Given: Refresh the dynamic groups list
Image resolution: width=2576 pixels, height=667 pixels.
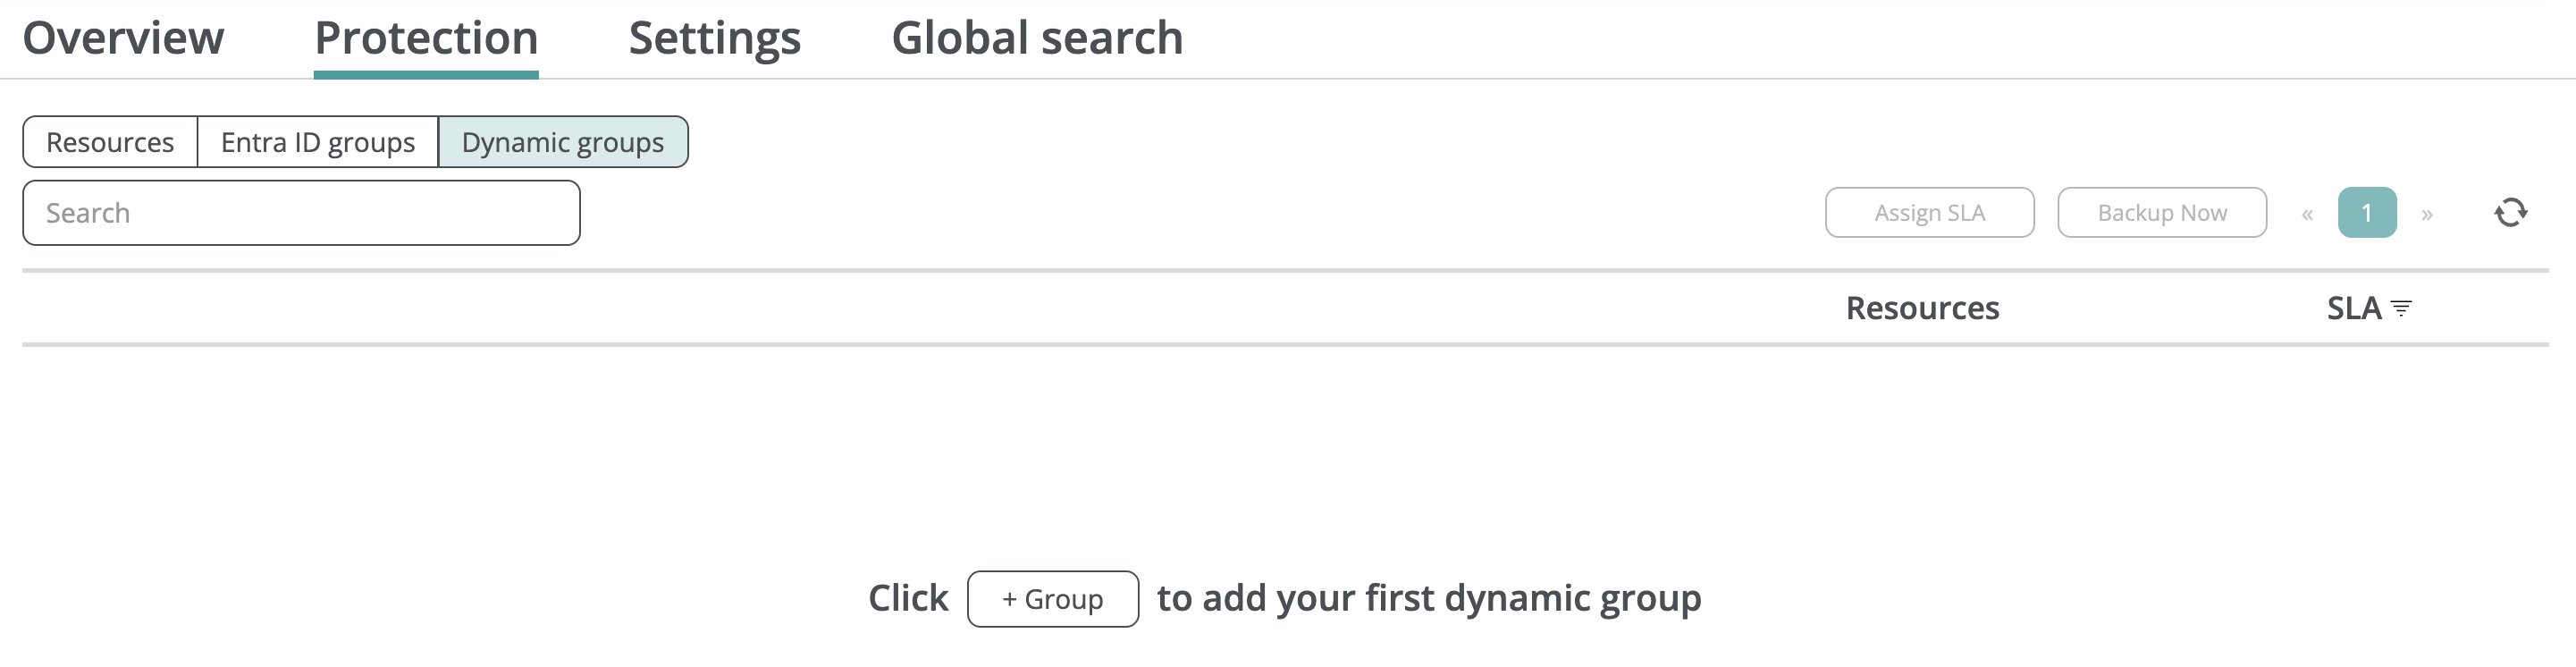Looking at the screenshot, I should pos(2510,213).
